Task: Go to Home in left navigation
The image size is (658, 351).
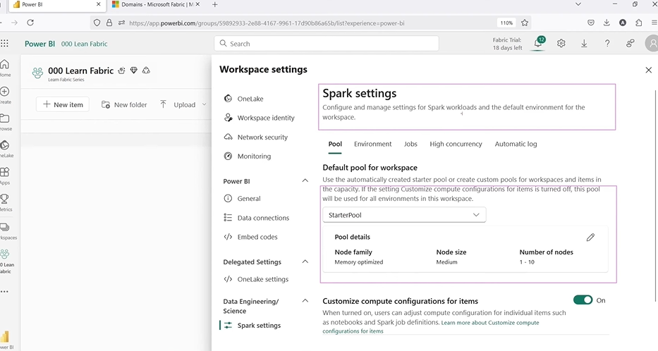Action: click(x=5, y=68)
